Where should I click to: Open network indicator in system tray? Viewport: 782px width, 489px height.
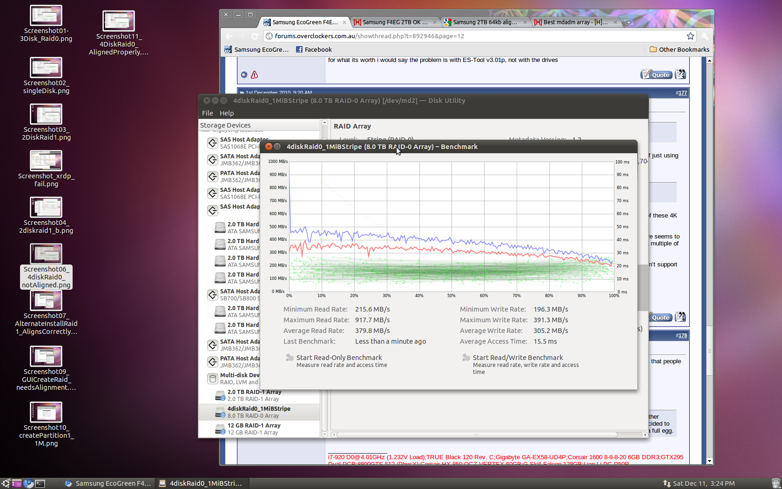667,483
